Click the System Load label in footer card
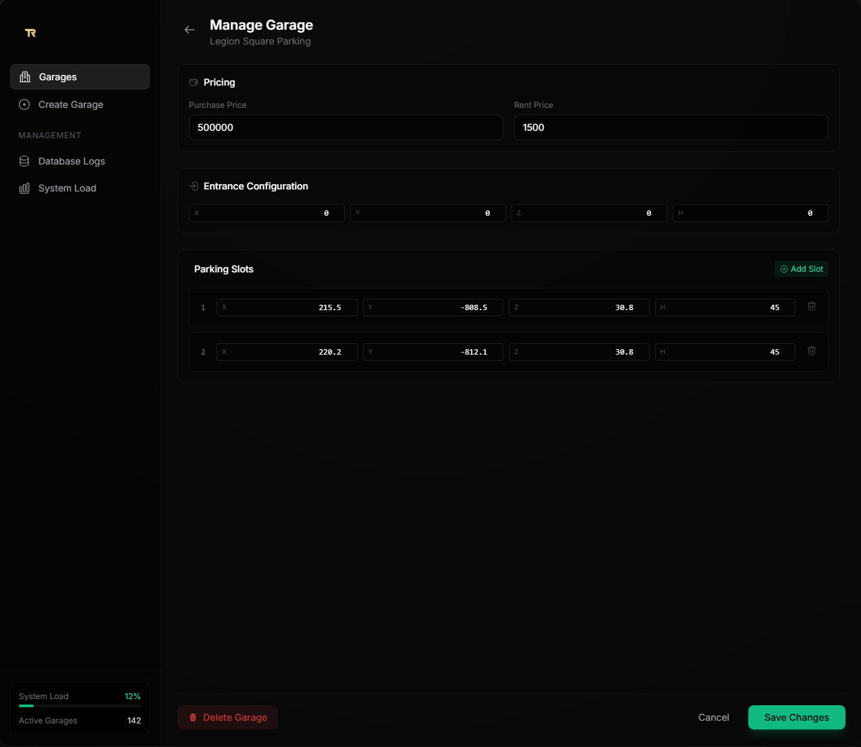The height and width of the screenshot is (747, 861). (44, 696)
